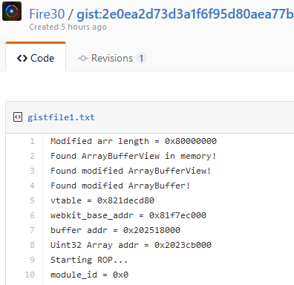The width and height of the screenshot is (294, 285).
Task: Select line number 9
Action: [x=32, y=260]
